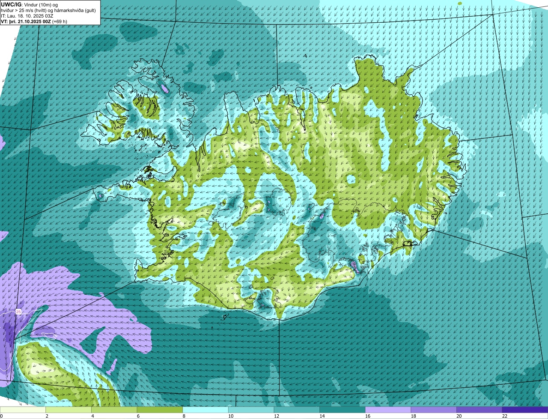Click the legend scale label "4"
Screen dimensions: 548x419
pyautogui.click(x=92, y=416)
